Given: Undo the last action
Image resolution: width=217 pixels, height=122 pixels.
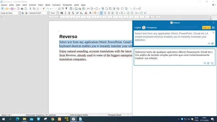Looking at the screenshot, I should click(x=48, y=9).
